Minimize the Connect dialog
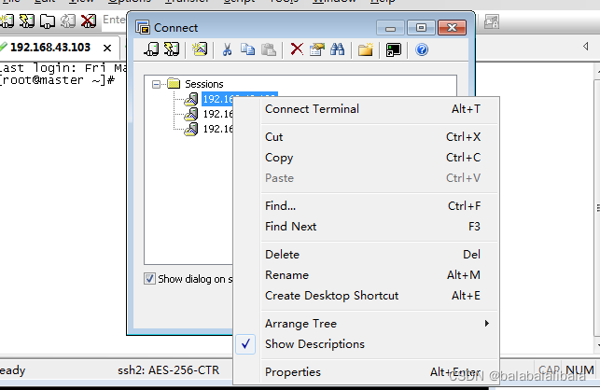The height and width of the screenshot is (390, 600). coord(390,28)
